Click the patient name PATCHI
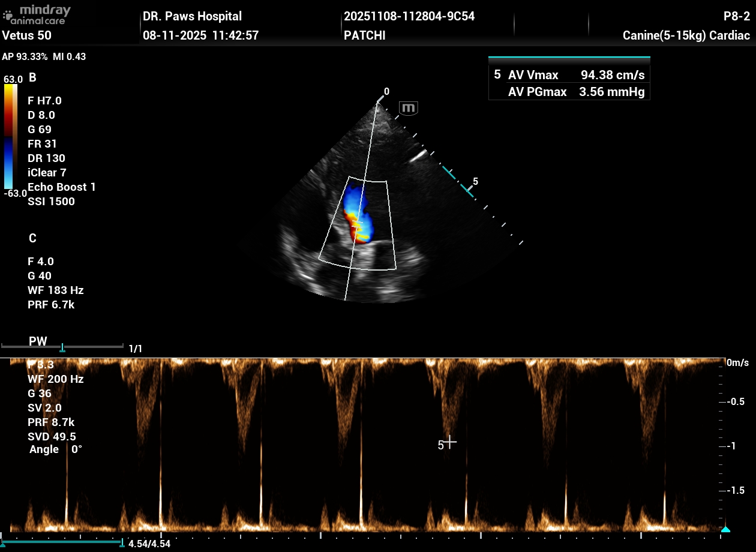This screenshot has height=552, width=756. coord(364,35)
